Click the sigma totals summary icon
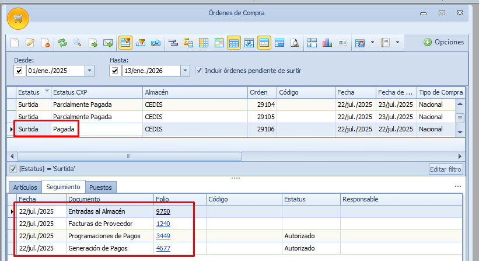The height and width of the screenshot is (261, 479). [x=188, y=43]
